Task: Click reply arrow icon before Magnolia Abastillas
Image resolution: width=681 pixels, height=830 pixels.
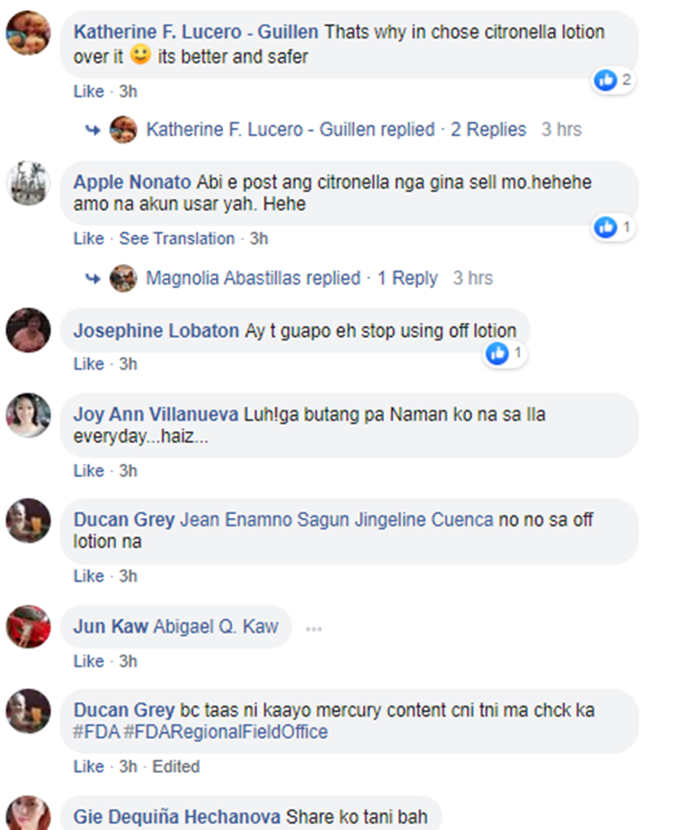Action: point(94,279)
